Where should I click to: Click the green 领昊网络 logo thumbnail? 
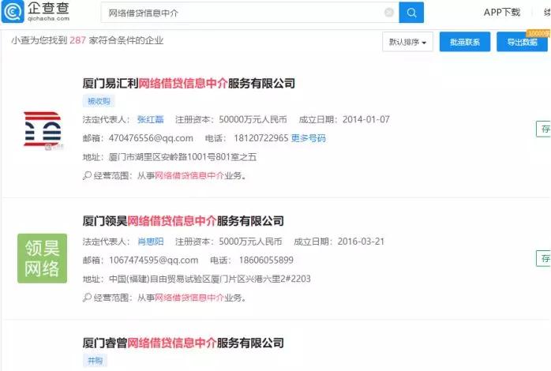coord(42,258)
